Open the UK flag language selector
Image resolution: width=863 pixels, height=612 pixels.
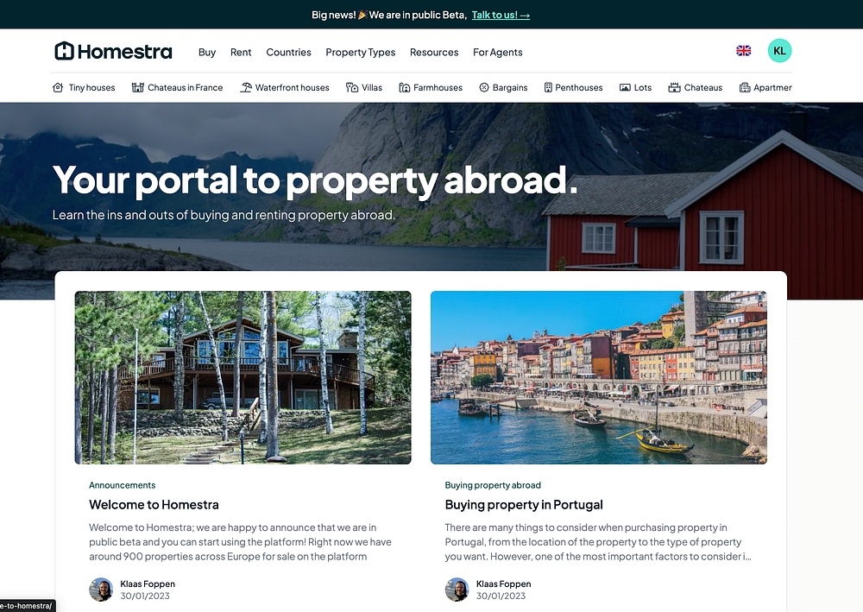[744, 51]
